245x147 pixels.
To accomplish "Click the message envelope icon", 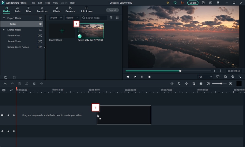I will (211, 3).
